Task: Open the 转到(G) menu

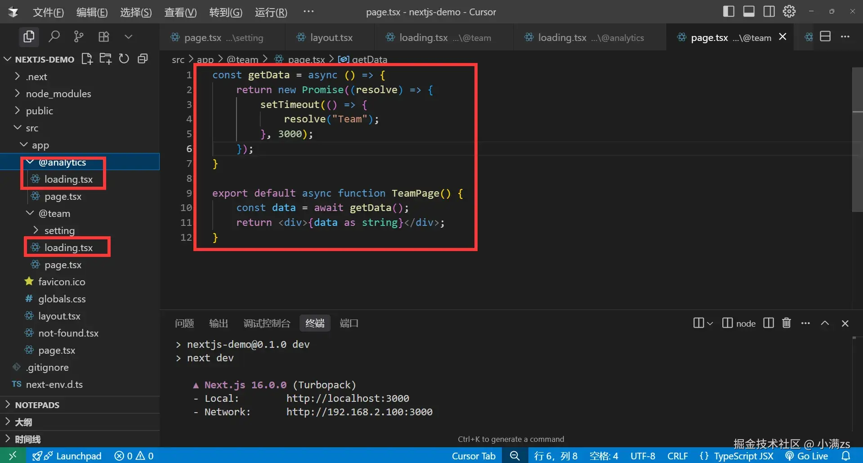Action: 226,12
